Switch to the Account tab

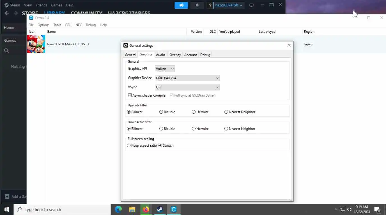[x=190, y=55]
